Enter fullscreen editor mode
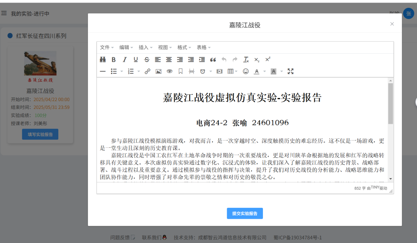 291,71
